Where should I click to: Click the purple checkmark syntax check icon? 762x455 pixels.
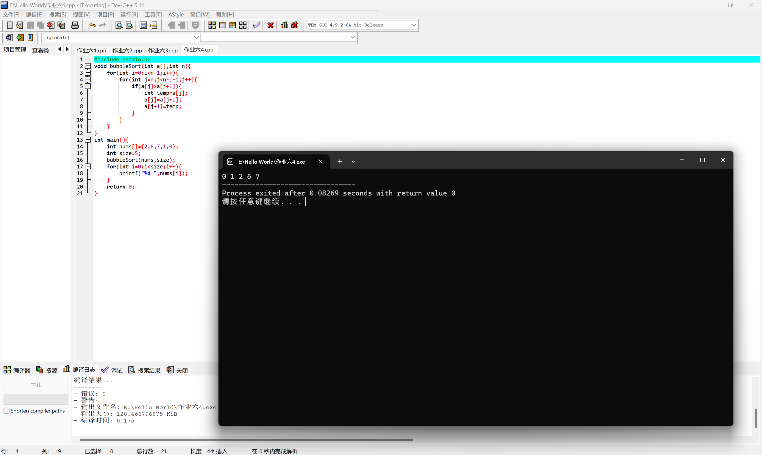257,25
